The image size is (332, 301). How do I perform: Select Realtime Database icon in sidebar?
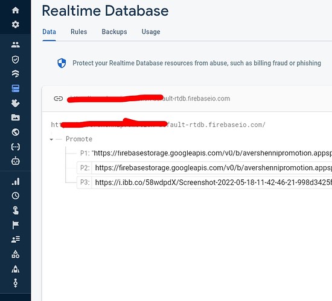click(x=16, y=88)
